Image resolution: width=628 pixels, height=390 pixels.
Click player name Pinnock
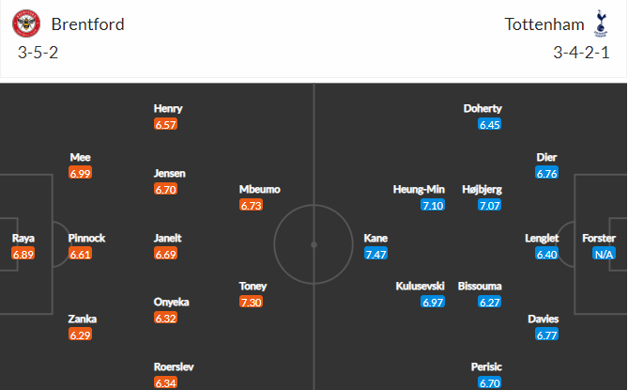click(86, 238)
